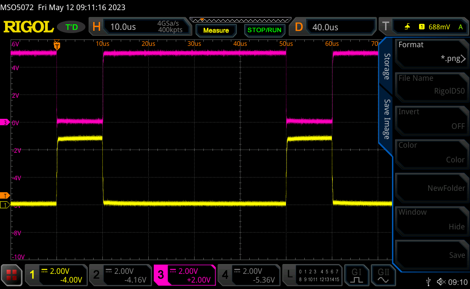This screenshot has height=289, width=470.
Task: Click the MSO5072 model label
Action: tap(17, 7)
